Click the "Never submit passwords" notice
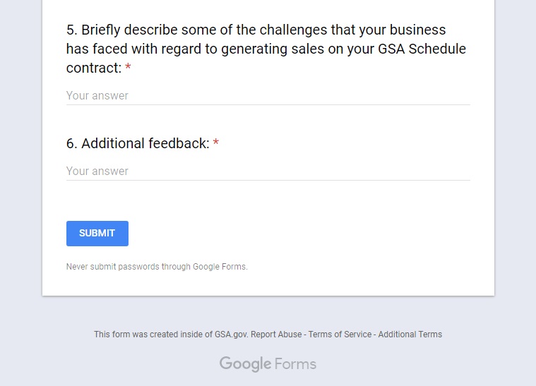 157,267
